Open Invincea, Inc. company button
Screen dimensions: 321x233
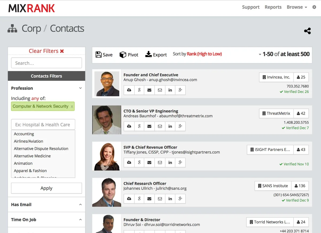tap(276, 77)
